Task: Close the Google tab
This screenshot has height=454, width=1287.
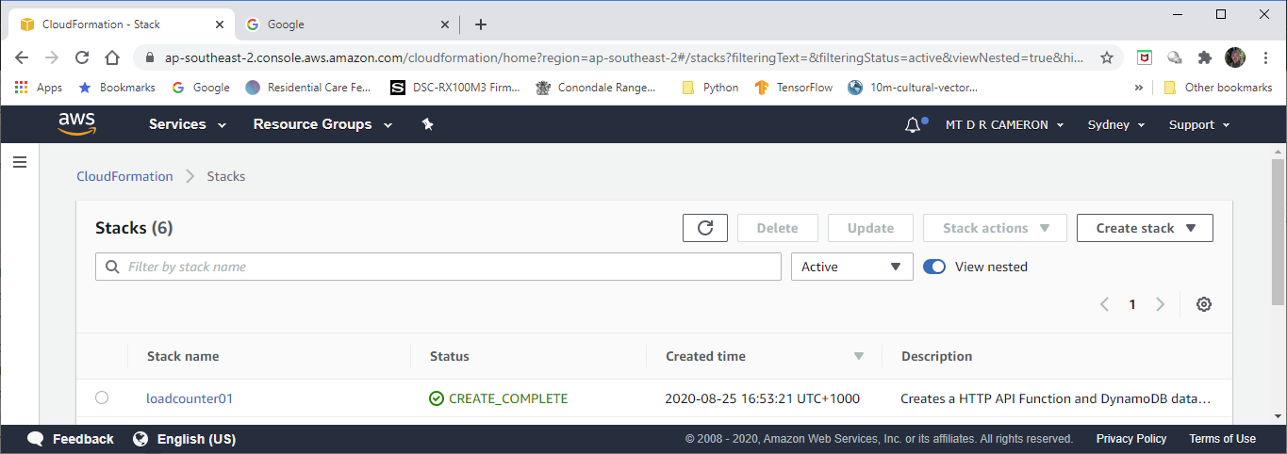Action: click(445, 24)
